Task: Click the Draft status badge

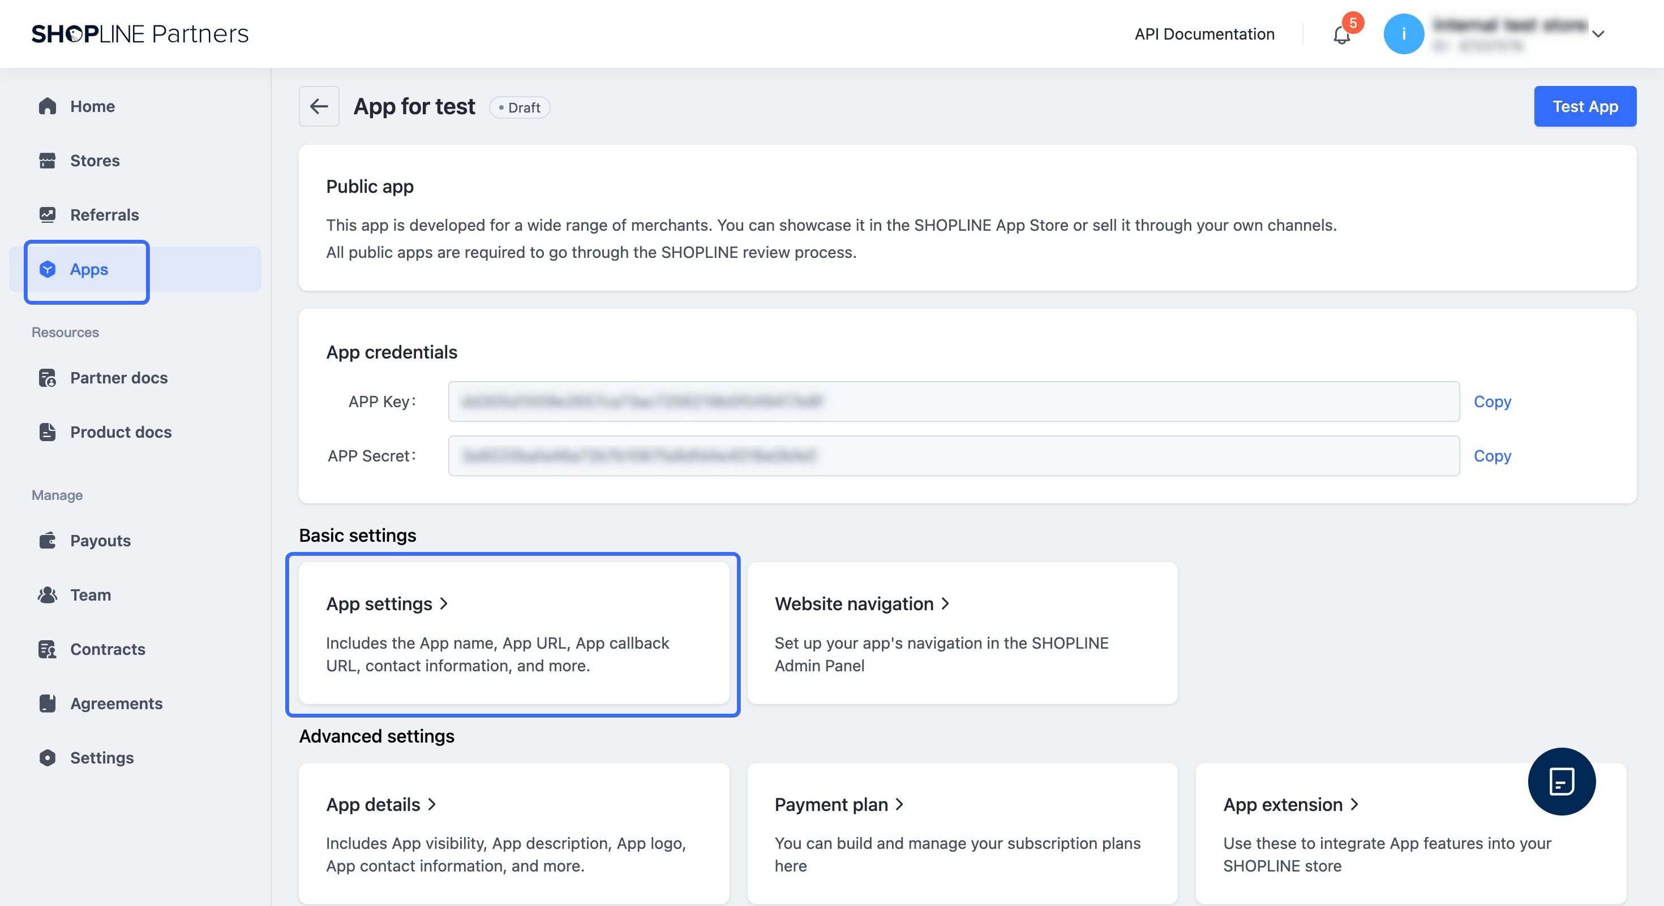Action: pyautogui.click(x=520, y=107)
